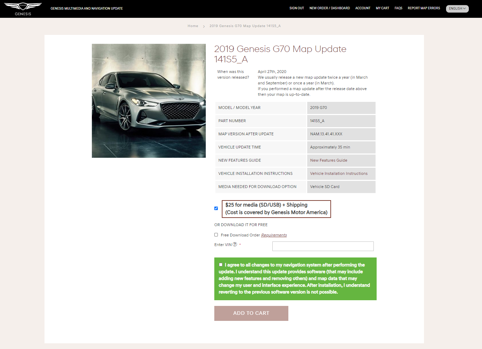Click the MODEL / MODEL YEAR label cell
The width and height of the screenshot is (482, 349).
[x=261, y=108]
